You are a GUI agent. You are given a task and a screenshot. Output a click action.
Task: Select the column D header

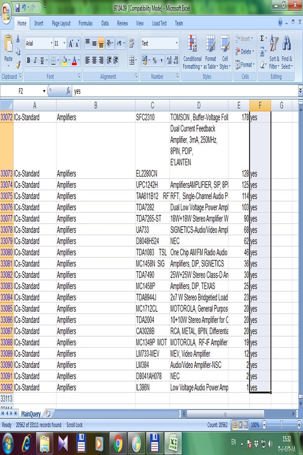(199, 105)
